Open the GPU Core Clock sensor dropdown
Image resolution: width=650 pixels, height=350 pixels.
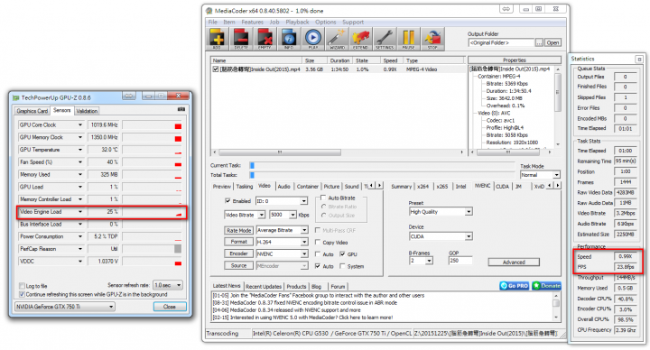(x=80, y=124)
